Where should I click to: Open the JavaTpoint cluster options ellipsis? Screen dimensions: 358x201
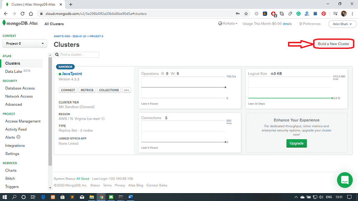point(127,90)
